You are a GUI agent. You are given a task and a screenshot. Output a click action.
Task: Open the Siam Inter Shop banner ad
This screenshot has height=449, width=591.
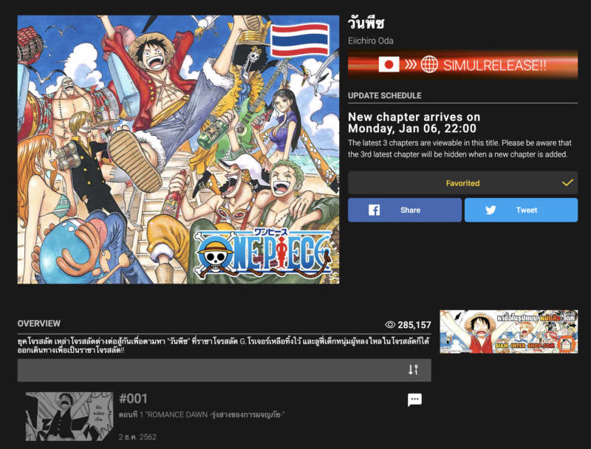point(508,332)
